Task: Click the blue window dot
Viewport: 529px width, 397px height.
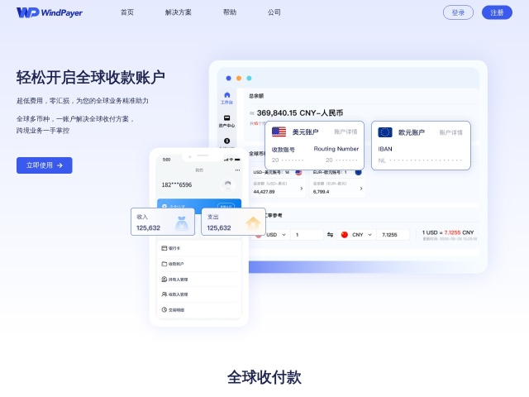Action: tap(228, 79)
